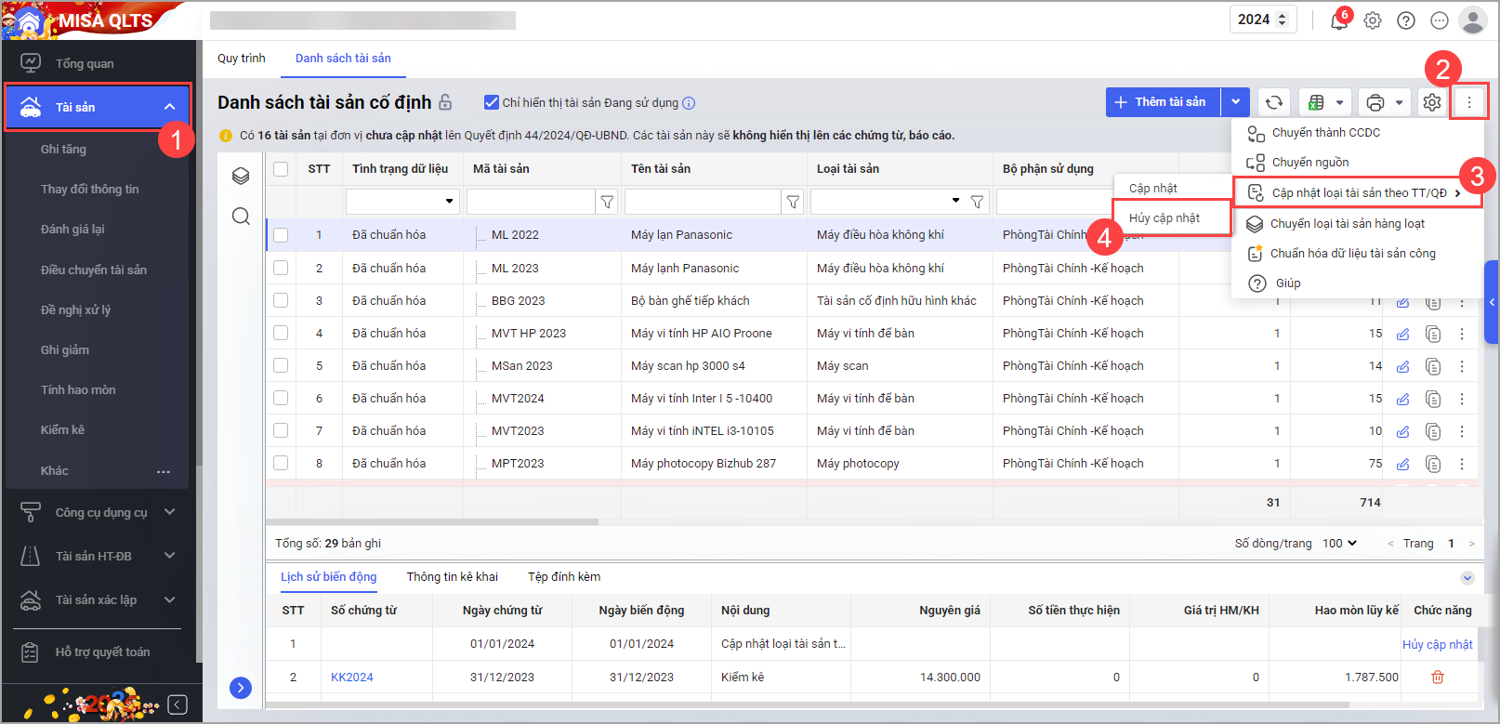Click the refresh data icon
The image size is (1500, 724).
tap(1273, 102)
